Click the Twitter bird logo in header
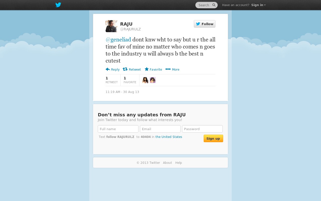Image resolution: width=321 pixels, height=201 pixels. 58,5
